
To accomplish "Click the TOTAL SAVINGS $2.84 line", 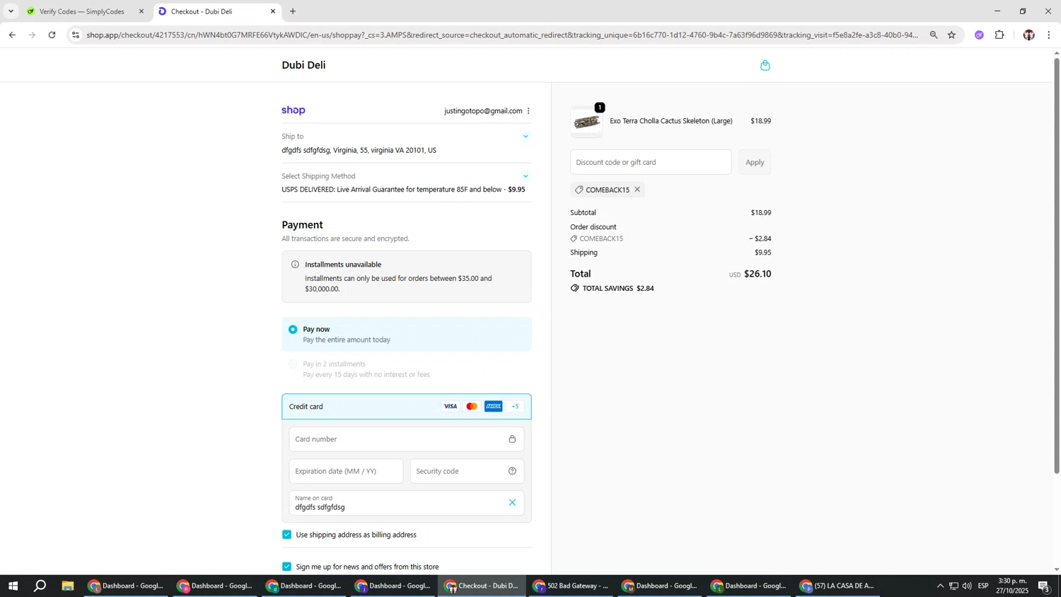I will pos(613,289).
